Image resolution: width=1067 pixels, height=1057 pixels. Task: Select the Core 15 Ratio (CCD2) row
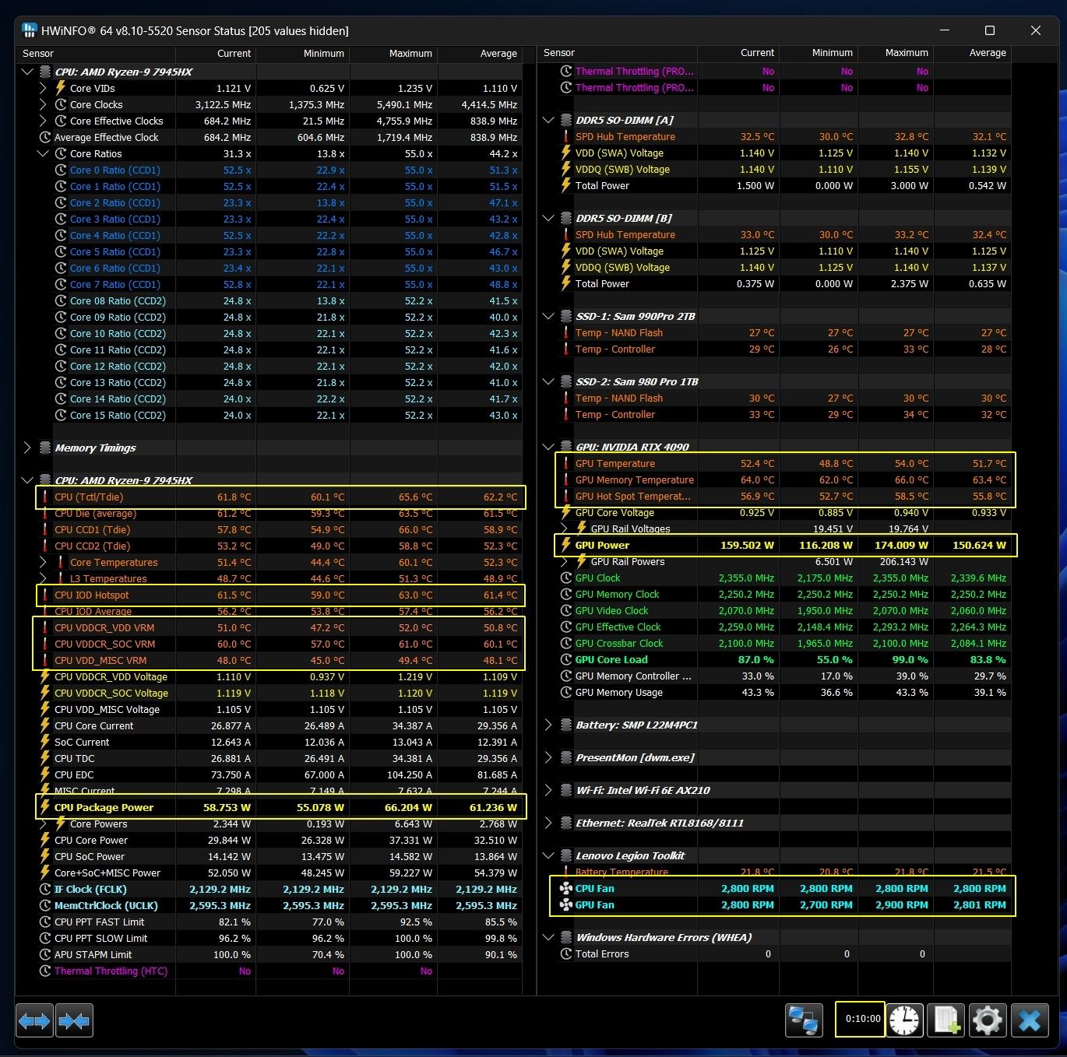269,415
